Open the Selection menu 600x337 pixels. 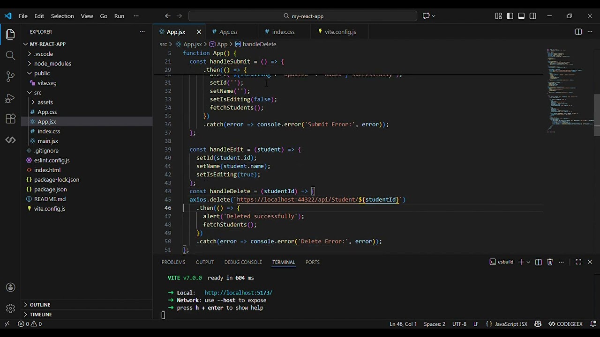click(62, 16)
